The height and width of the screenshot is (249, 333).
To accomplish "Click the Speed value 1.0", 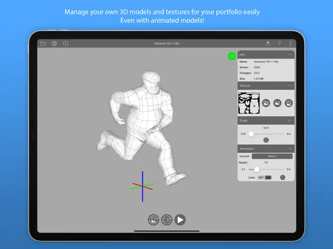I will coord(266,162).
